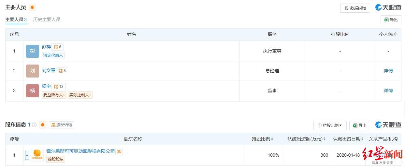The height and width of the screenshot is (168, 406).
Task: Switch to 历史主要人员 tab
Action: point(47,19)
